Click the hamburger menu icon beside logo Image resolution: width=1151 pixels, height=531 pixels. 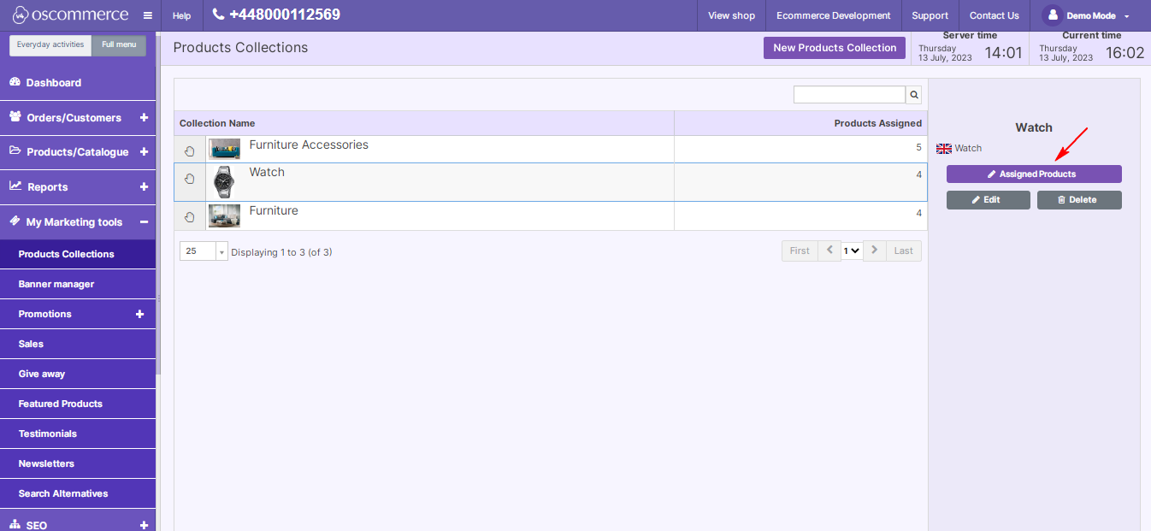coord(147,15)
